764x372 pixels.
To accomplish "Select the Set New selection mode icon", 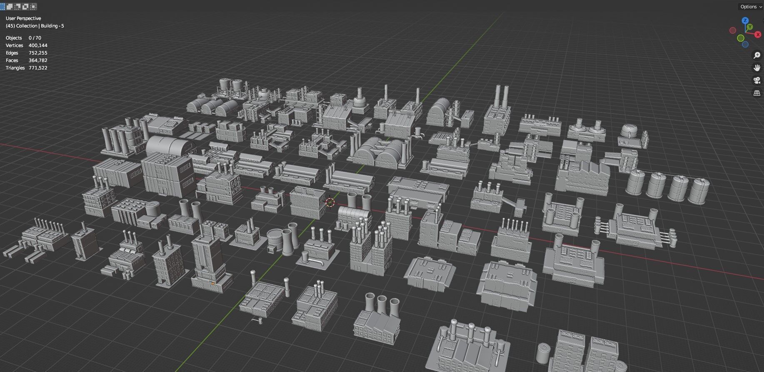I will 2,7.
